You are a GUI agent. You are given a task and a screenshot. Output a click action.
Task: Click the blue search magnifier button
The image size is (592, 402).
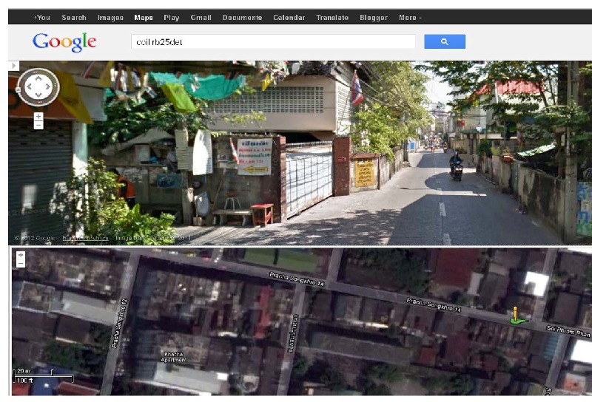coord(444,42)
